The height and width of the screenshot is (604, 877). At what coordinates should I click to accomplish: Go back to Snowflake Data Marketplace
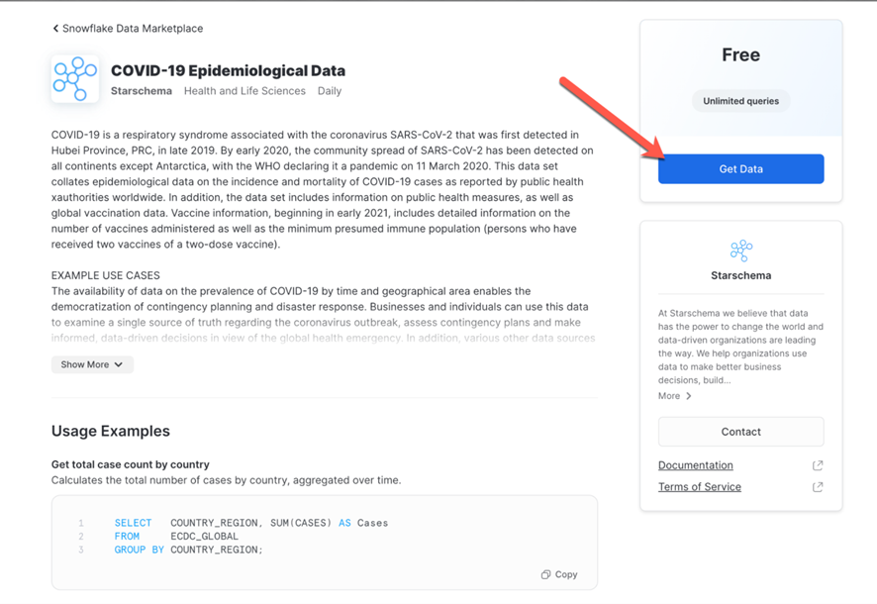pos(133,29)
